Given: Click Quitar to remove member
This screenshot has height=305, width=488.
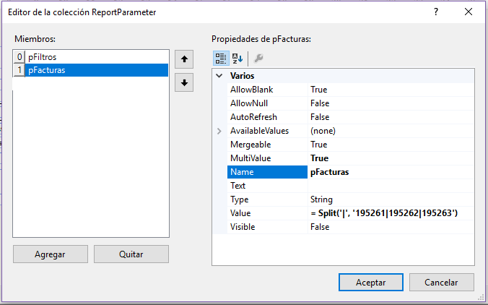Looking at the screenshot, I should tap(131, 254).
